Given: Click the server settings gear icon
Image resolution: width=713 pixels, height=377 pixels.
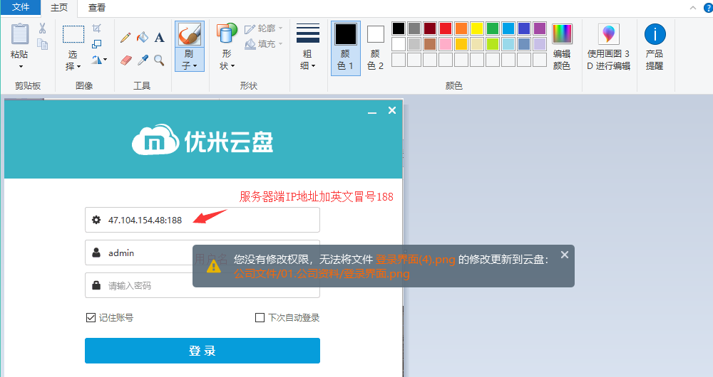Looking at the screenshot, I should [x=96, y=220].
